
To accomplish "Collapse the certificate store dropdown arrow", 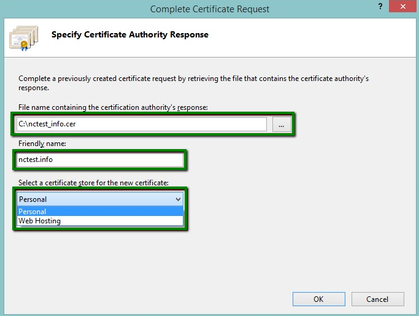I will pos(178,199).
